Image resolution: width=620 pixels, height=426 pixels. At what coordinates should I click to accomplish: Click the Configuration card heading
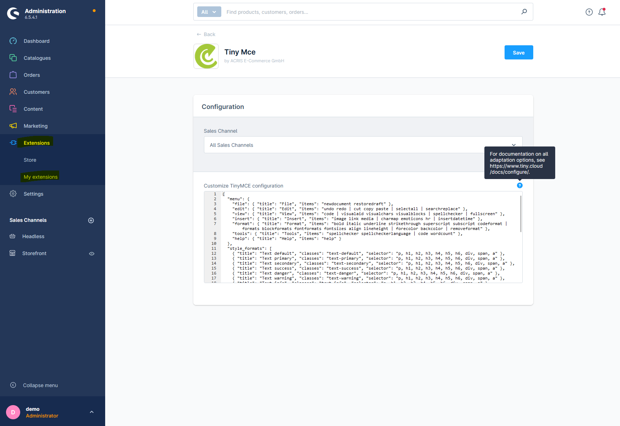223,107
